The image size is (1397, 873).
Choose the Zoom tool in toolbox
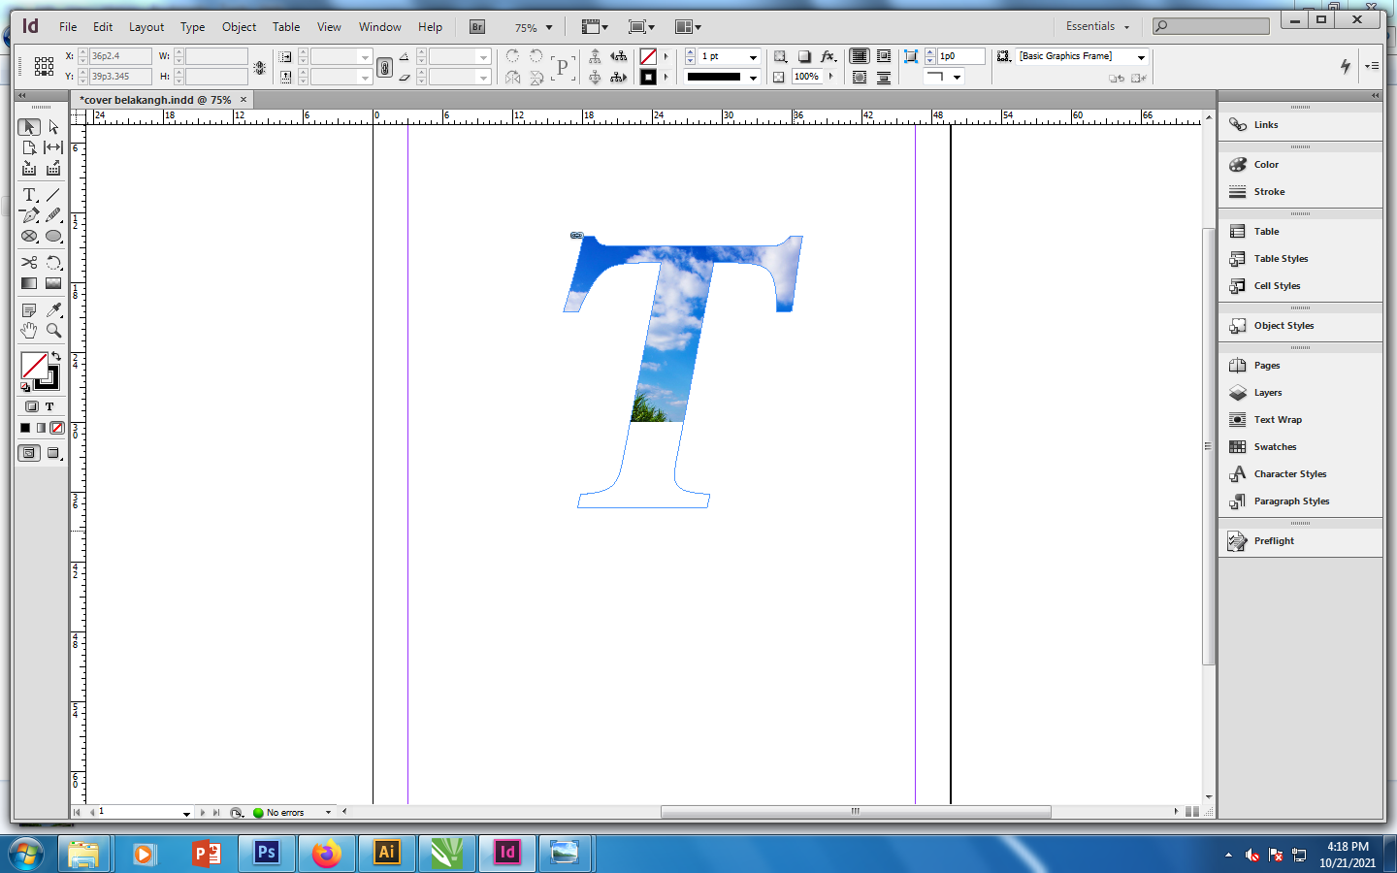(x=53, y=331)
